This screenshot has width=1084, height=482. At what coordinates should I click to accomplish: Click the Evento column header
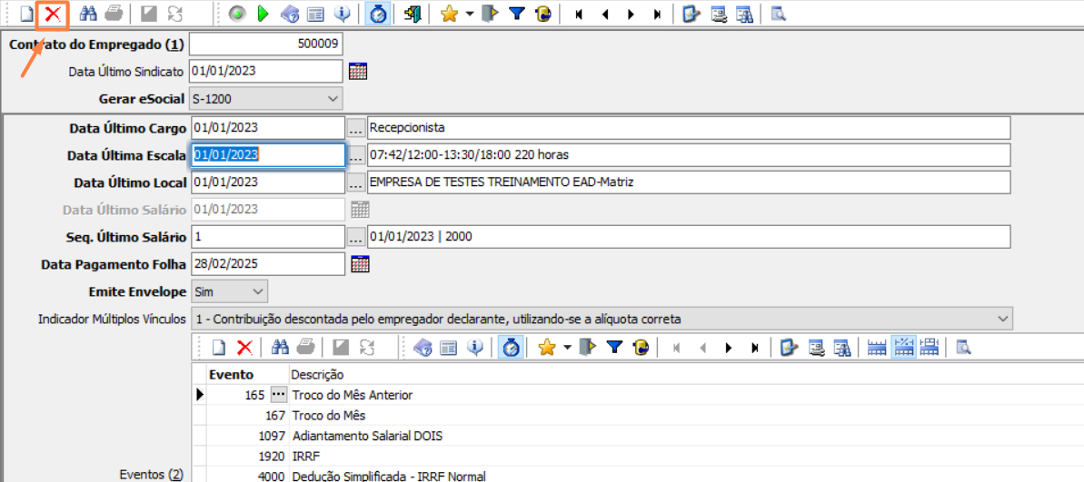tap(231, 375)
